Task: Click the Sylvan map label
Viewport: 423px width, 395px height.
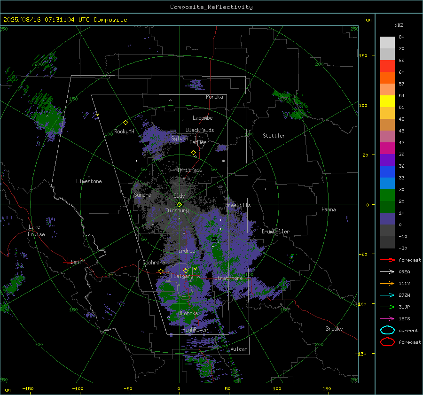Action: click(x=180, y=139)
